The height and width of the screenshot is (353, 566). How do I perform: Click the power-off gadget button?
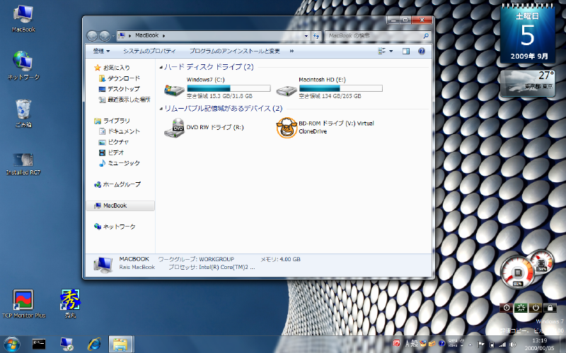click(507, 308)
